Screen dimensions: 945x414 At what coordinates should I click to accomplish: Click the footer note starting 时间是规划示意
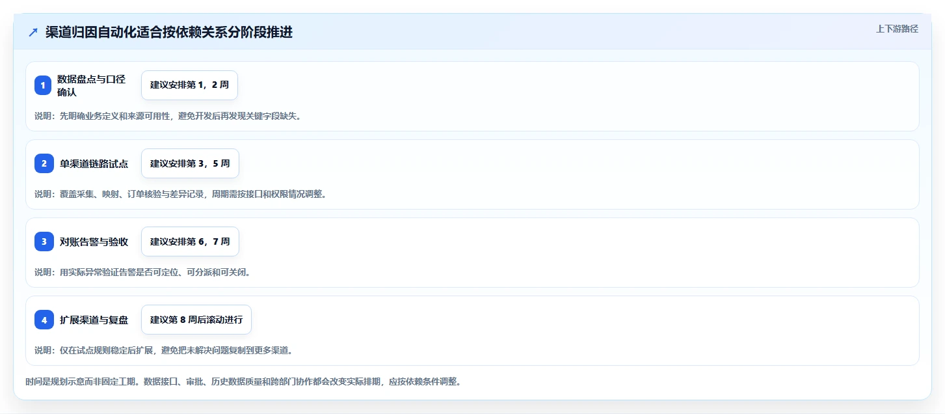243,381
